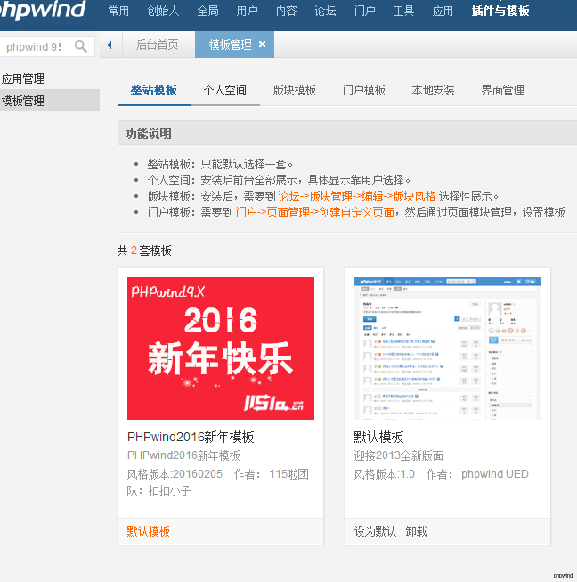
Task: Click the 功能说明 section header
Action: [149, 134]
